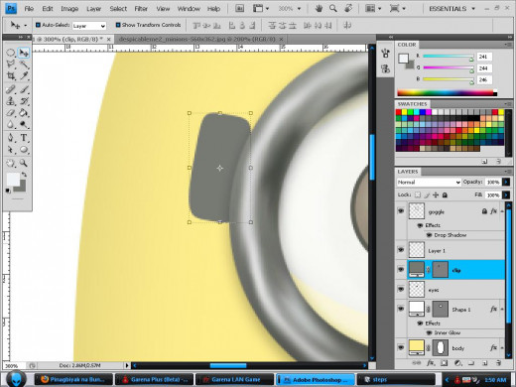Switch to despicableme2_minions document tab

point(196,39)
